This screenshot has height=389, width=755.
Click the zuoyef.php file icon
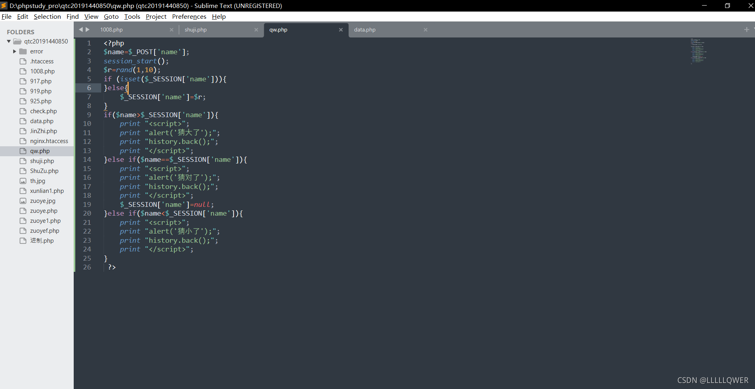click(23, 231)
